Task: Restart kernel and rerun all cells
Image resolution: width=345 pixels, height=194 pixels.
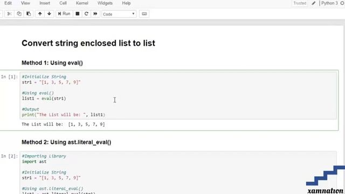Action: point(95,14)
